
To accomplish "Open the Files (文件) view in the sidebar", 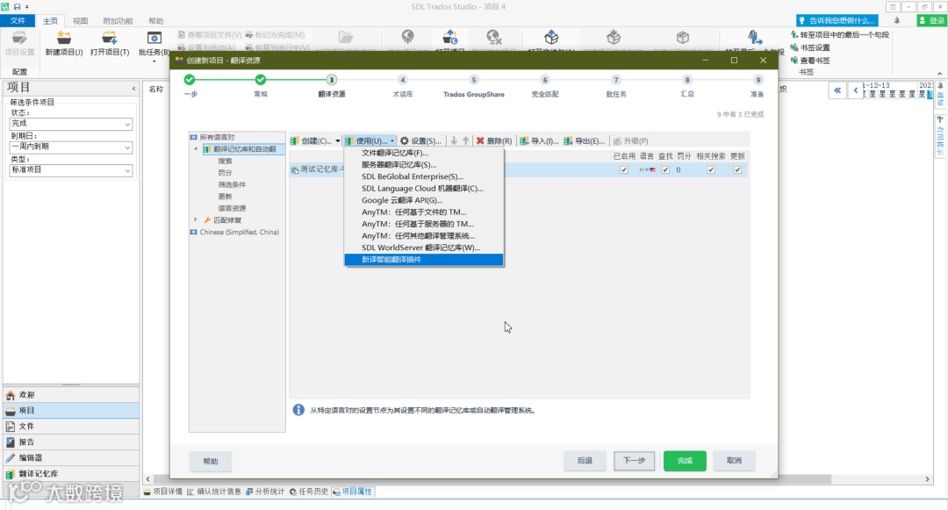I will click(71, 426).
